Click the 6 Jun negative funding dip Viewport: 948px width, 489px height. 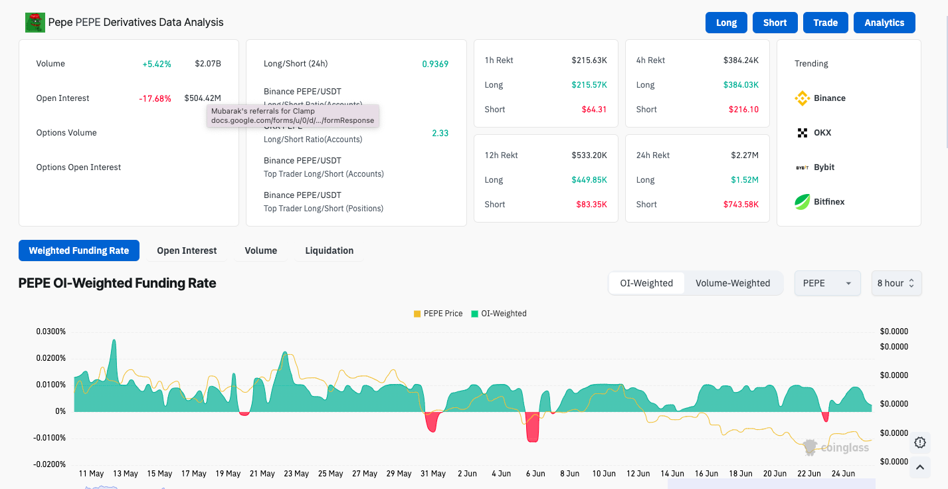click(532, 427)
